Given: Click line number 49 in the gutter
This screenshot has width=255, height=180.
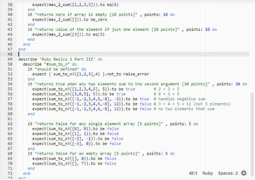Looking at the screenshot, I should (x=10, y=59).
